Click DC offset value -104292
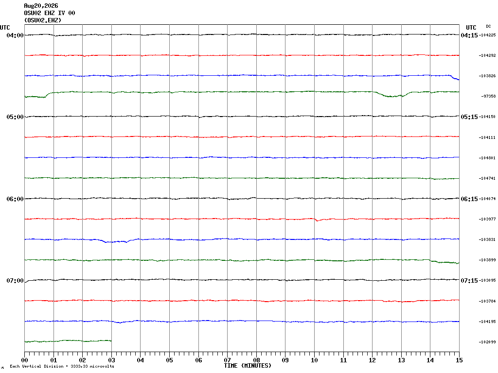 click(487, 55)
